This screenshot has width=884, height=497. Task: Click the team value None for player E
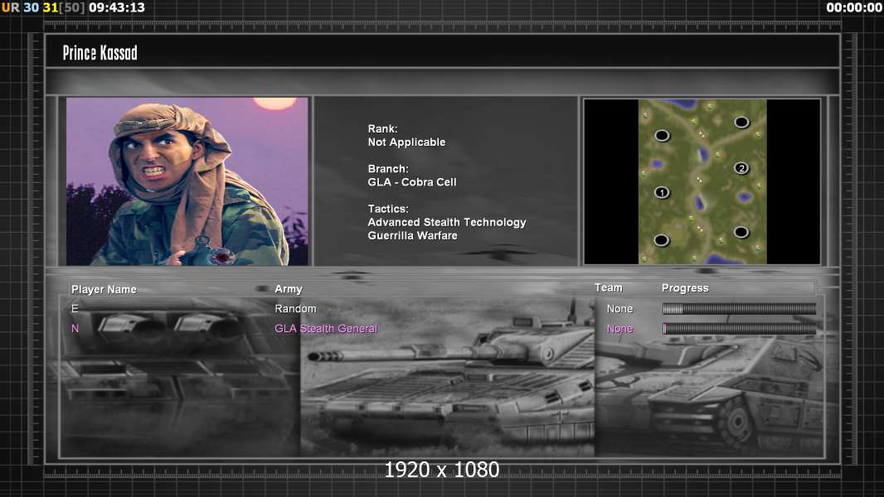619,308
